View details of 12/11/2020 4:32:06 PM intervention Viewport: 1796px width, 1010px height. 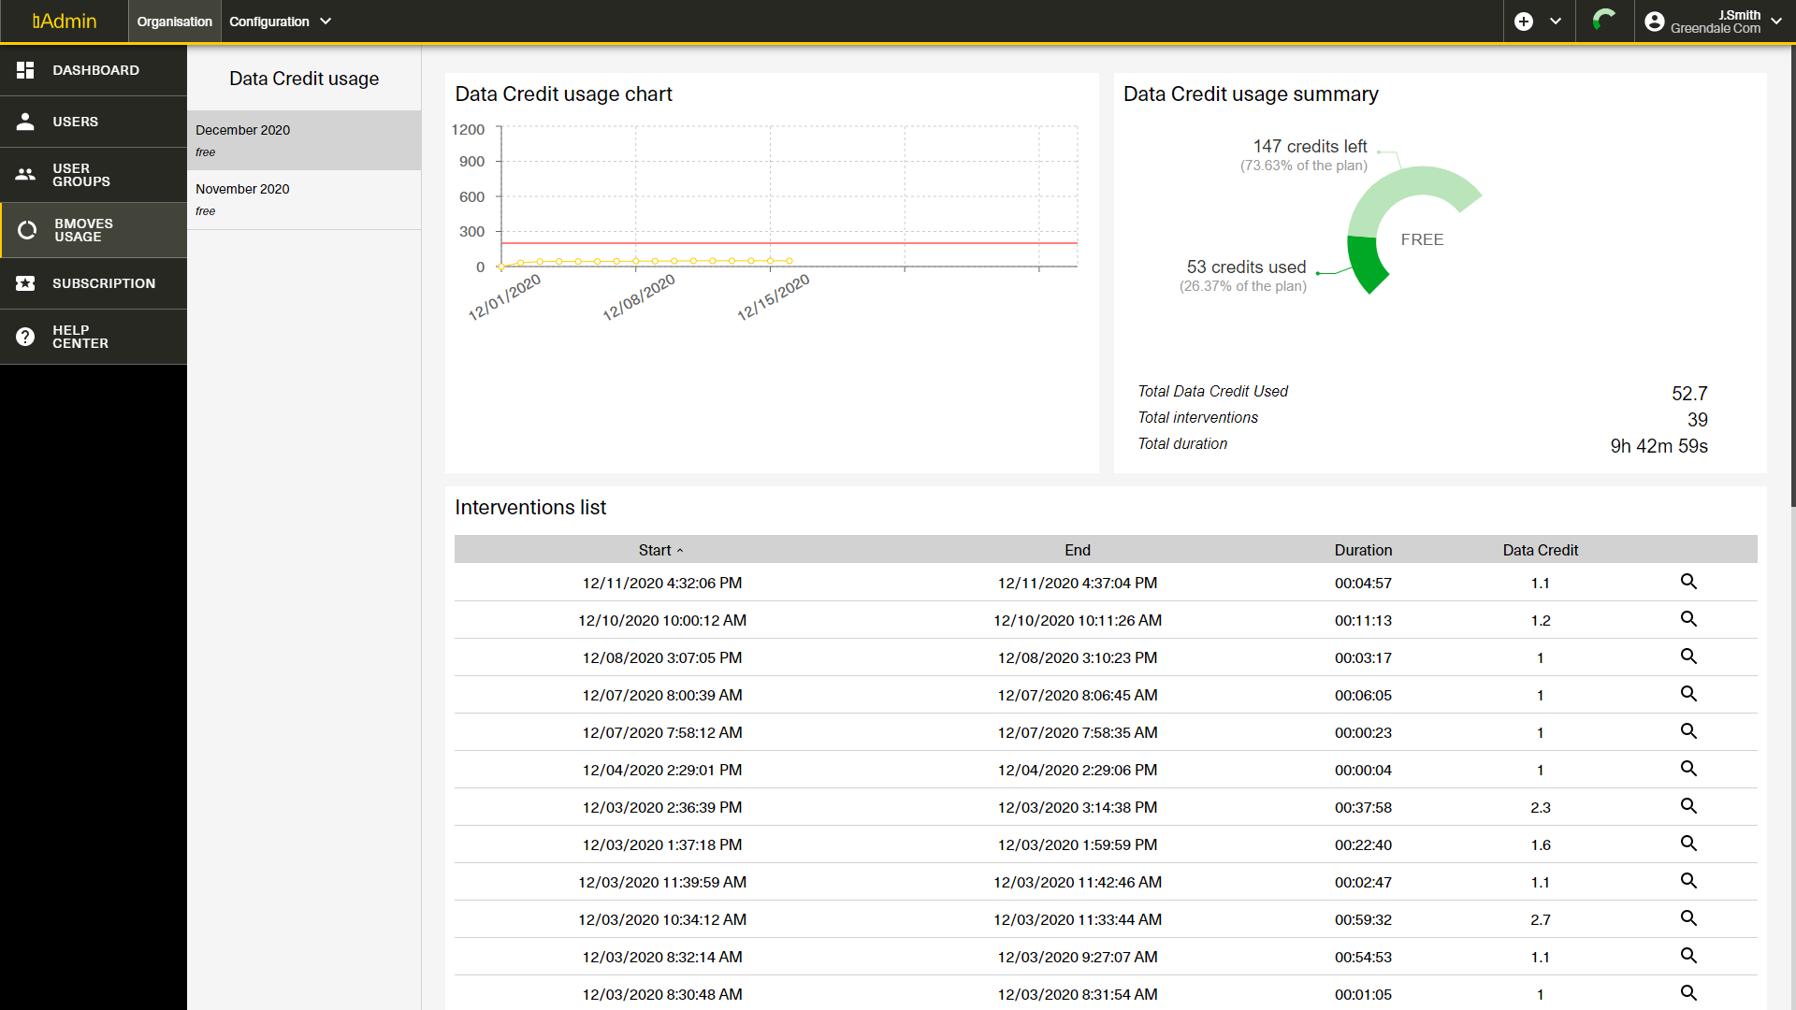[x=1688, y=582]
